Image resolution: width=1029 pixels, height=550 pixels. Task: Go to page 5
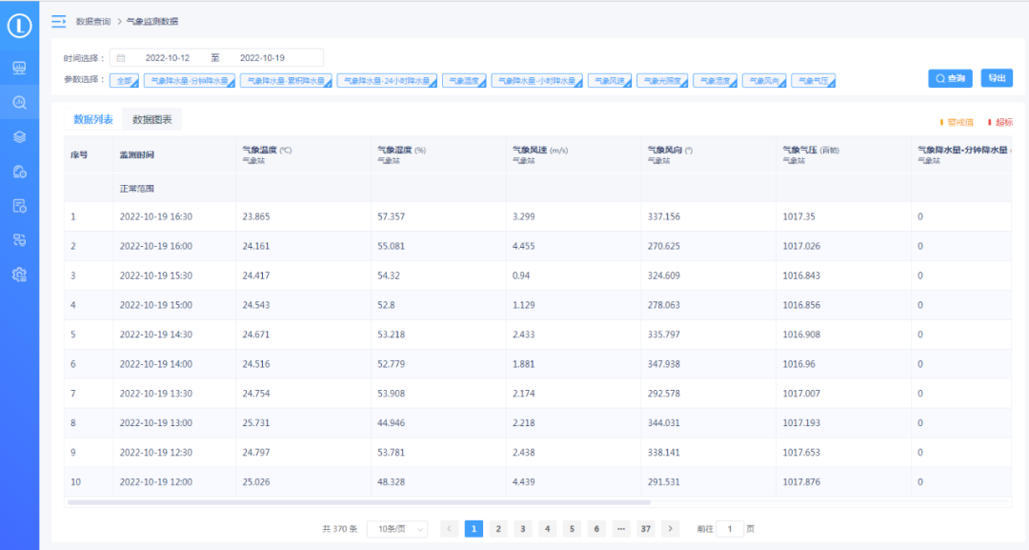click(572, 528)
